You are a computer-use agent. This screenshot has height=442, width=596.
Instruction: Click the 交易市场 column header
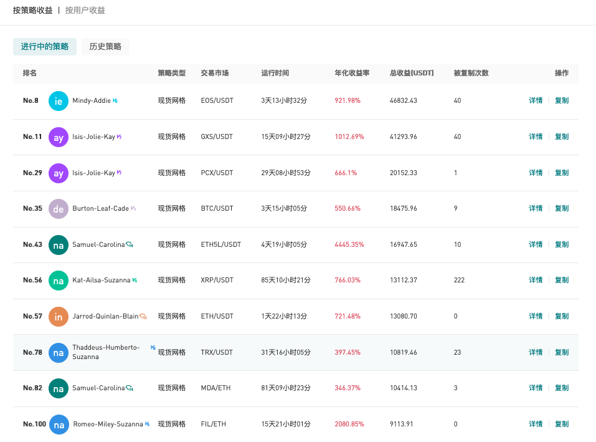coord(215,73)
